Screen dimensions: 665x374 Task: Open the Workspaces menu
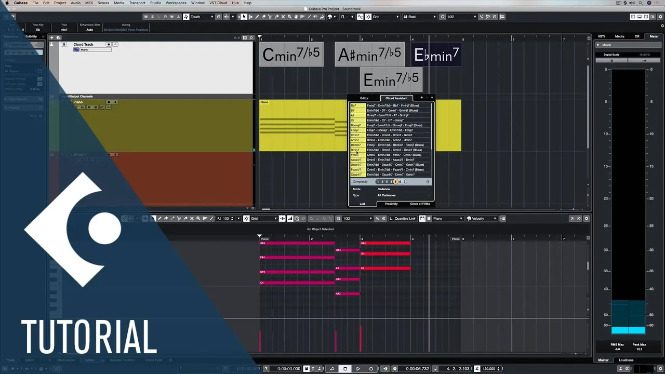(176, 3)
